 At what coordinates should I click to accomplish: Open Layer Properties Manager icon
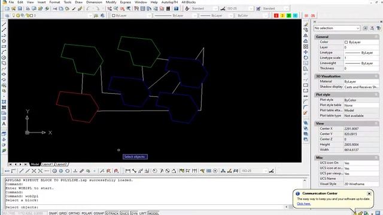7,16
